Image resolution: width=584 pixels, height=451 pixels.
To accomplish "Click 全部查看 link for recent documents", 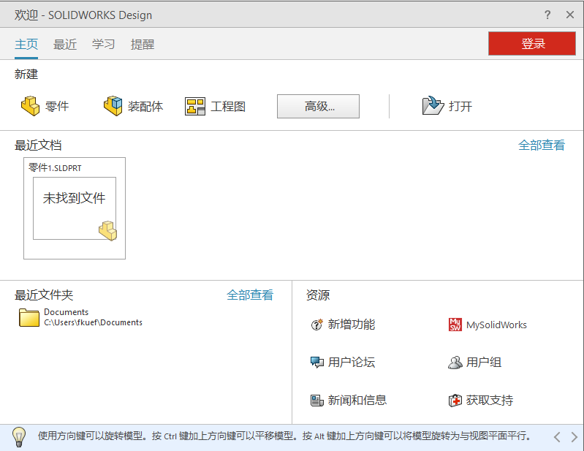I will pyautogui.click(x=542, y=145).
